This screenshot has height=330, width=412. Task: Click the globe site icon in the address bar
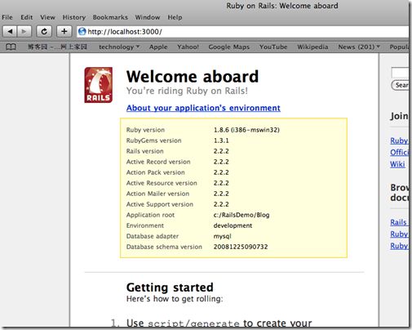point(82,32)
